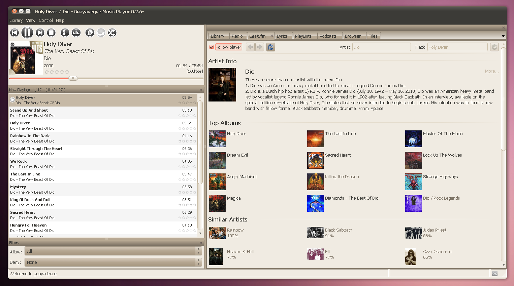
Task: Click the Magica album cover
Action: click(218, 203)
